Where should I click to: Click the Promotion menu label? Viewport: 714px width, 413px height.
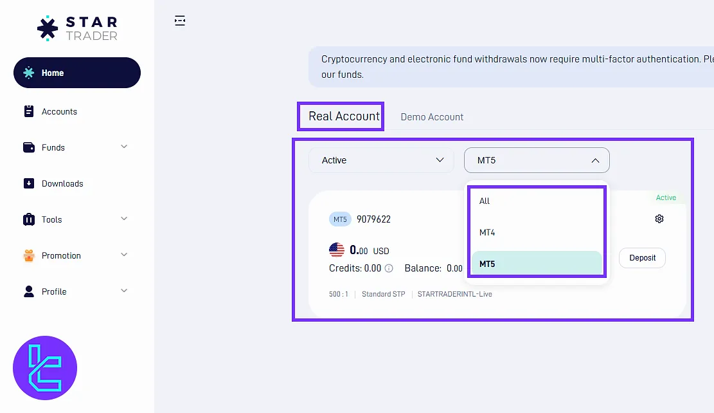point(61,255)
